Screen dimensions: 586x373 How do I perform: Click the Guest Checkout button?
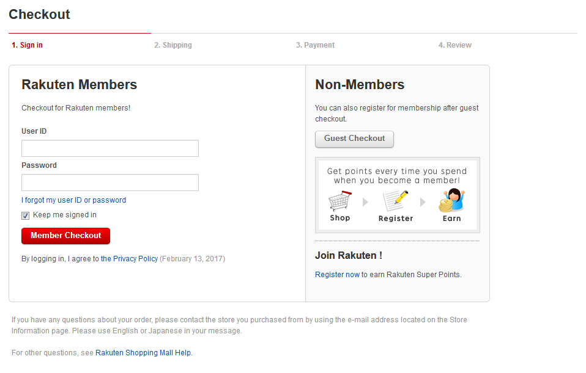click(354, 139)
